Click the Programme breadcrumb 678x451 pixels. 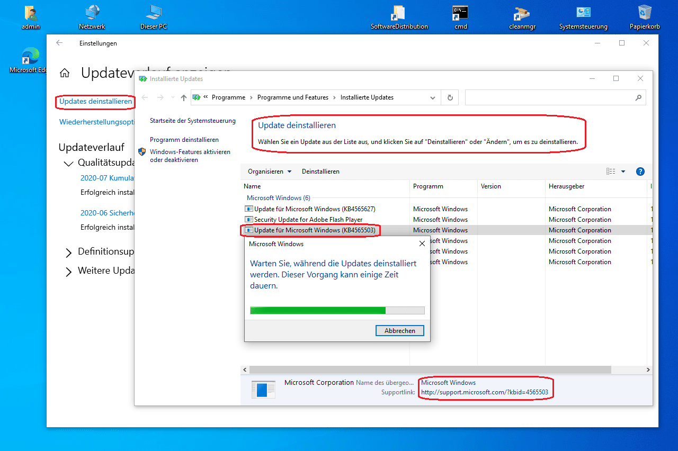click(x=228, y=97)
